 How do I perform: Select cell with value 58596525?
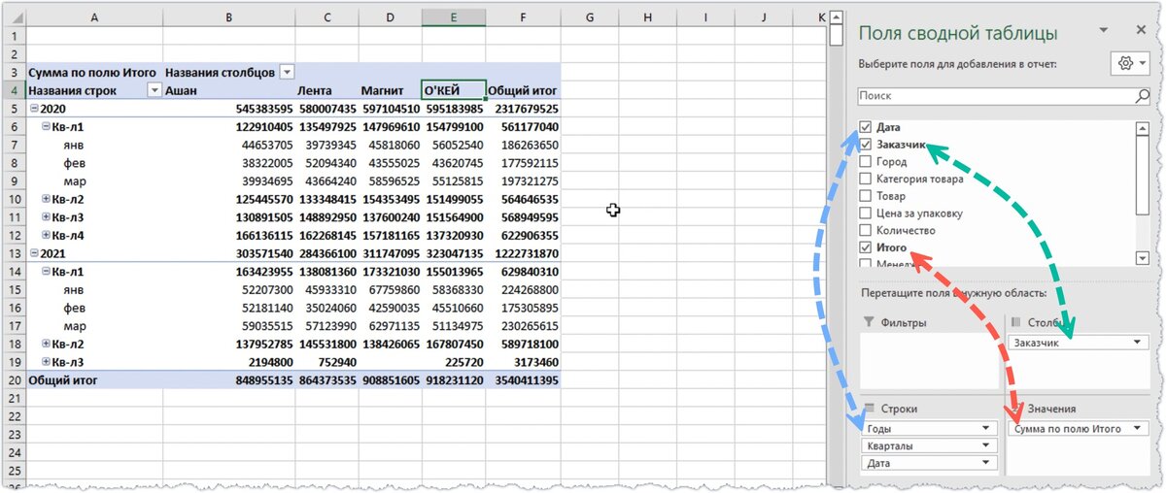pyautogui.click(x=390, y=181)
